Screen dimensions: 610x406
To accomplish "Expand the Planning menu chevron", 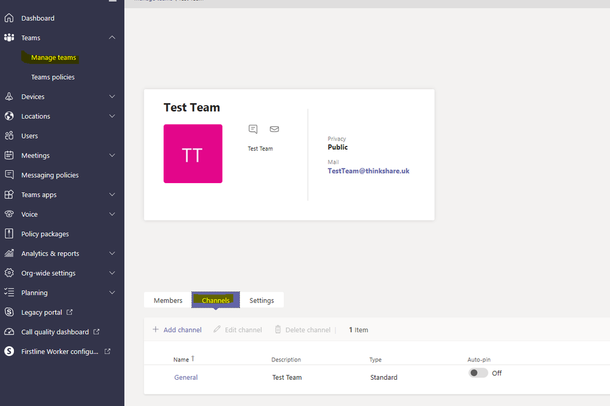I will (112, 292).
